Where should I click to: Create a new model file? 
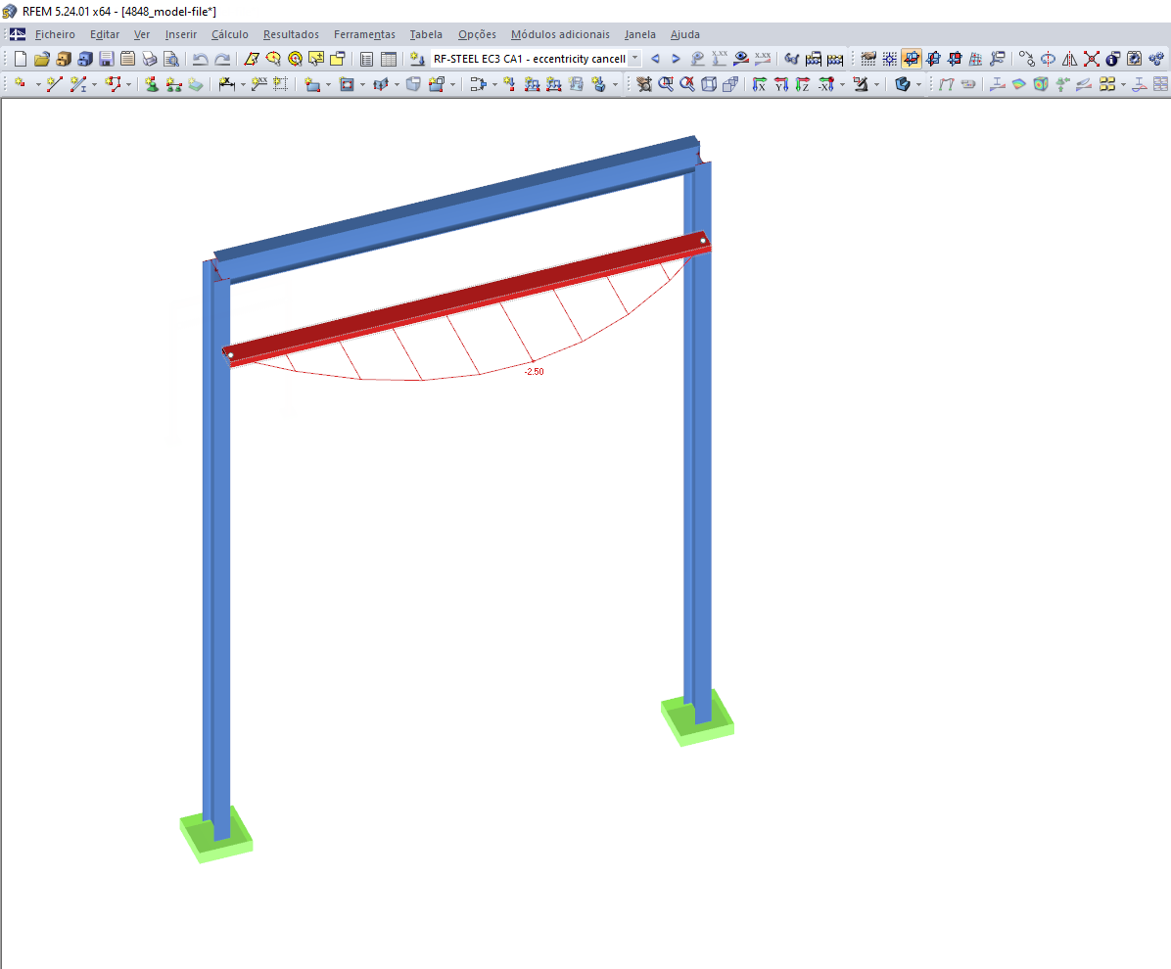click(21, 59)
